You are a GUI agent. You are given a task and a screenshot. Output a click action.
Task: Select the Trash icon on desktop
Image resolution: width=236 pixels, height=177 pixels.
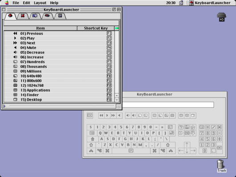click(221, 166)
